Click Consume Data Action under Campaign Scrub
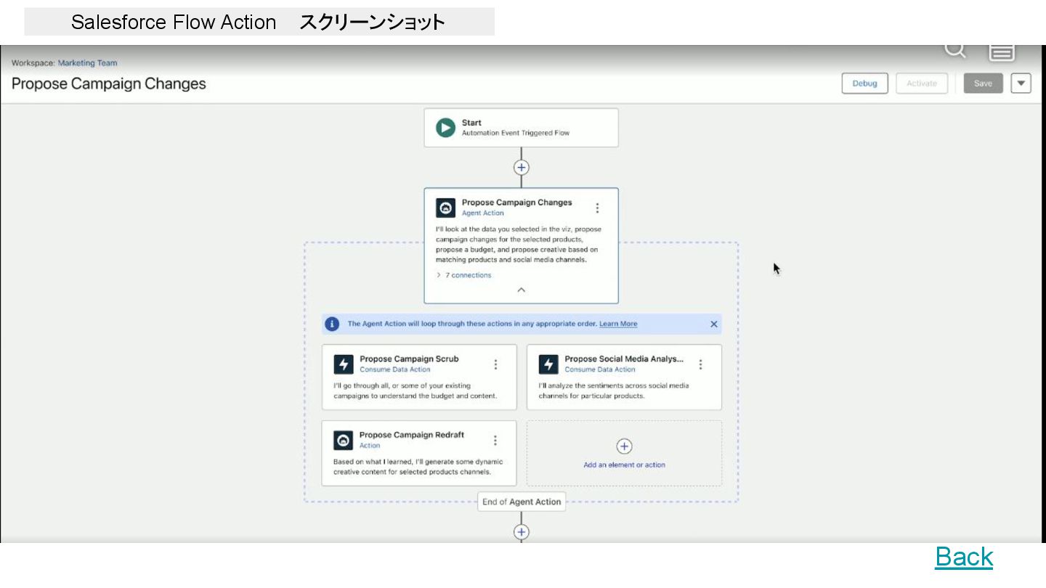1046x588 pixels. pyautogui.click(x=395, y=369)
